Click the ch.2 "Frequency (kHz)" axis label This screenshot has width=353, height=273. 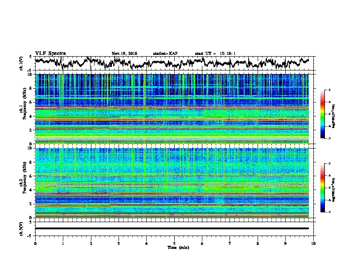pyautogui.click(x=25, y=178)
